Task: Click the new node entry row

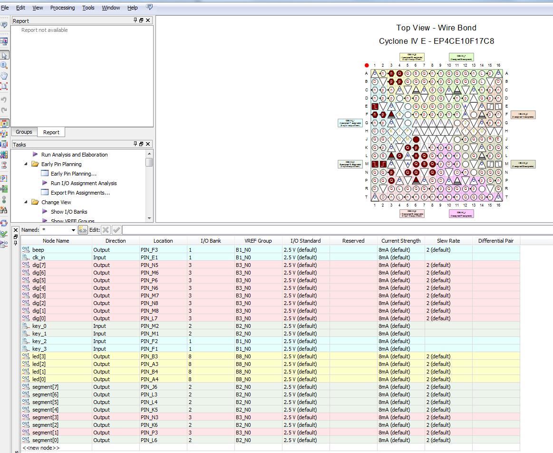Action: point(41,448)
